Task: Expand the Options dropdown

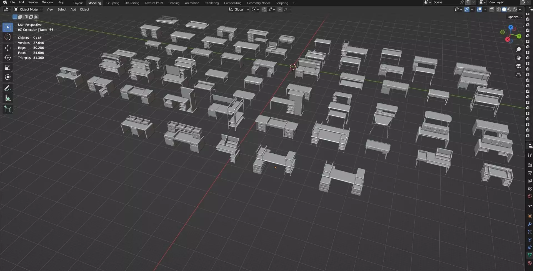Action: click(515, 17)
